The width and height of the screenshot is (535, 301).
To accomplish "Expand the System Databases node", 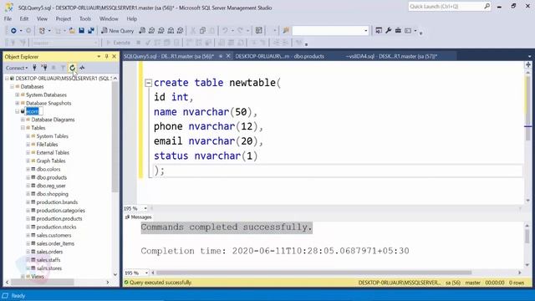I will click(x=17, y=94).
